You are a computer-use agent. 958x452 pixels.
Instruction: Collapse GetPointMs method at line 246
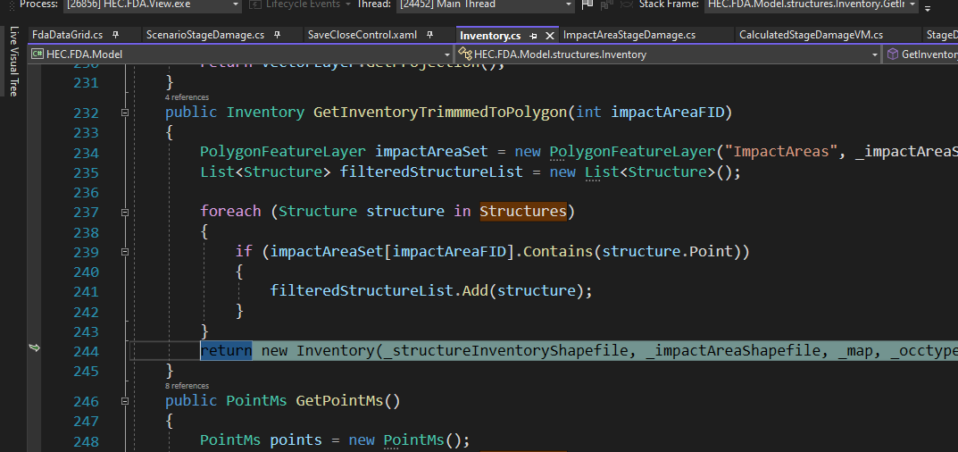pyautogui.click(x=125, y=402)
